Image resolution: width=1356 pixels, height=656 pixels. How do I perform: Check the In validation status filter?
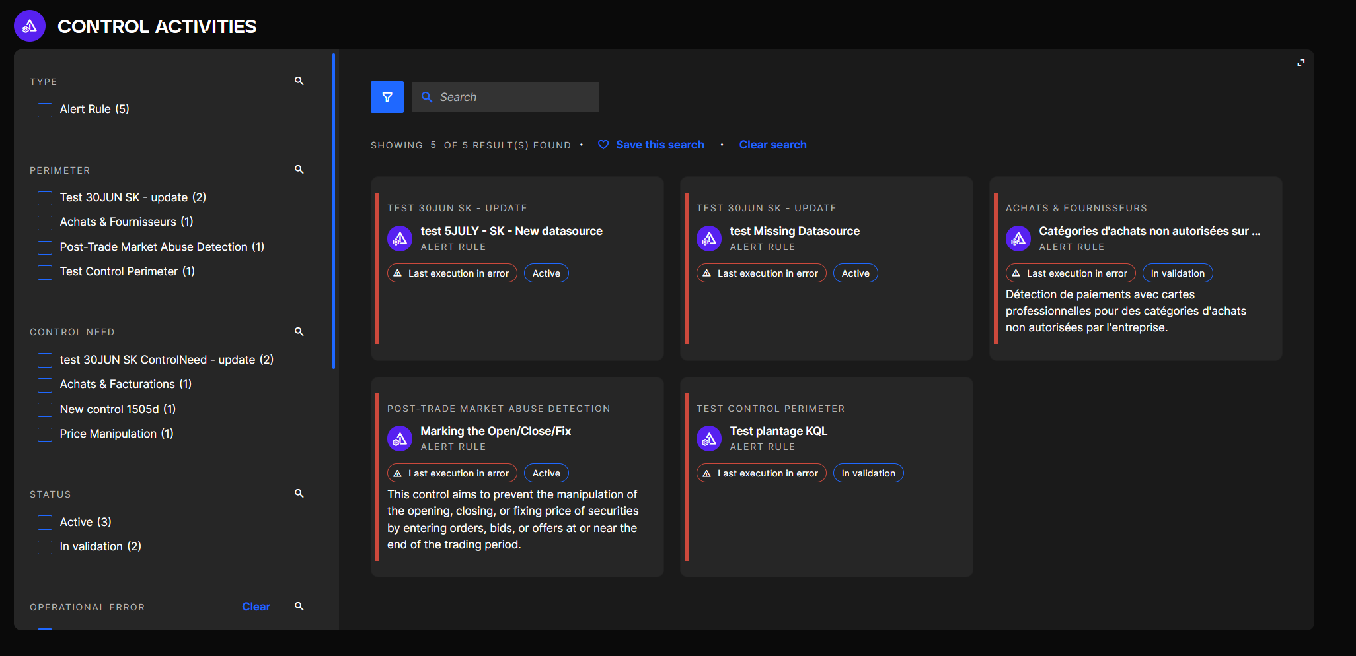[45, 547]
